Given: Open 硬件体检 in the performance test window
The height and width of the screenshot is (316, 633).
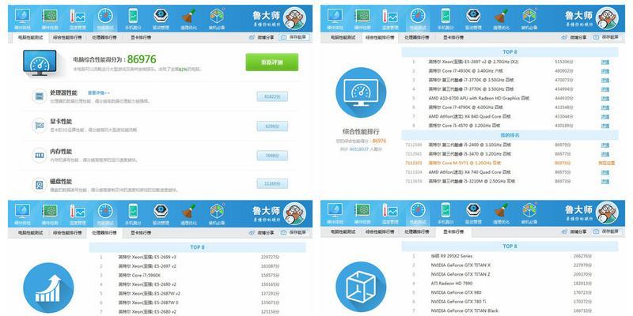Looking at the screenshot, I should point(22,19).
